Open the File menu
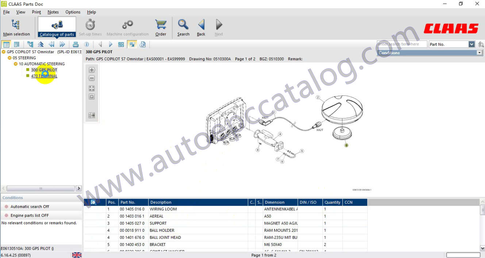The image size is (485, 258). click(x=6, y=12)
